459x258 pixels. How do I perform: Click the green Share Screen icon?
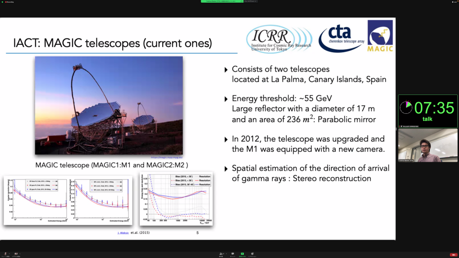242,254
